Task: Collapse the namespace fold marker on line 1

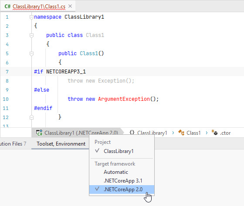Action: [31, 17]
